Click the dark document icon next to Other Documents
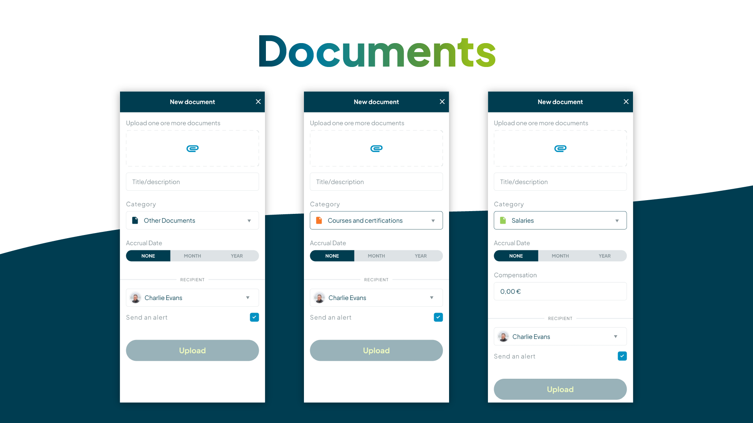The height and width of the screenshot is (423, 753). 136,220
